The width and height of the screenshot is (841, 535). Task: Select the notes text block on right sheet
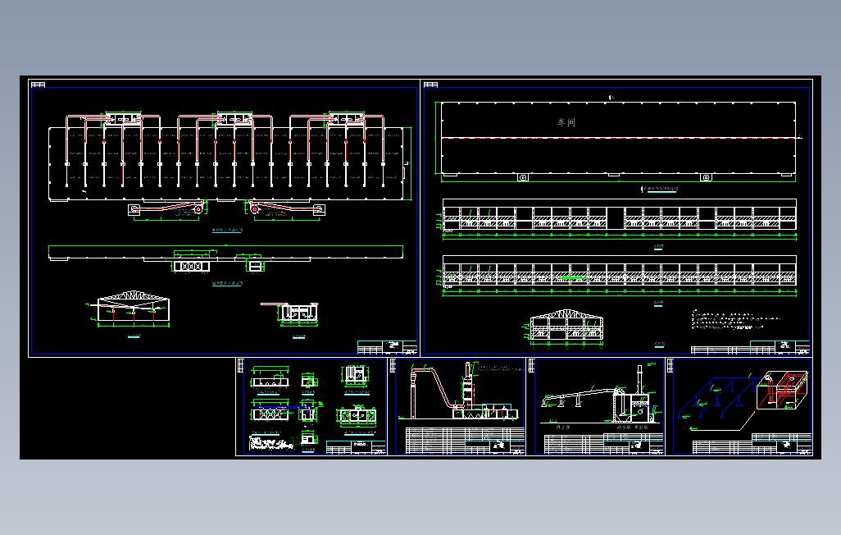tap(734, 319)
